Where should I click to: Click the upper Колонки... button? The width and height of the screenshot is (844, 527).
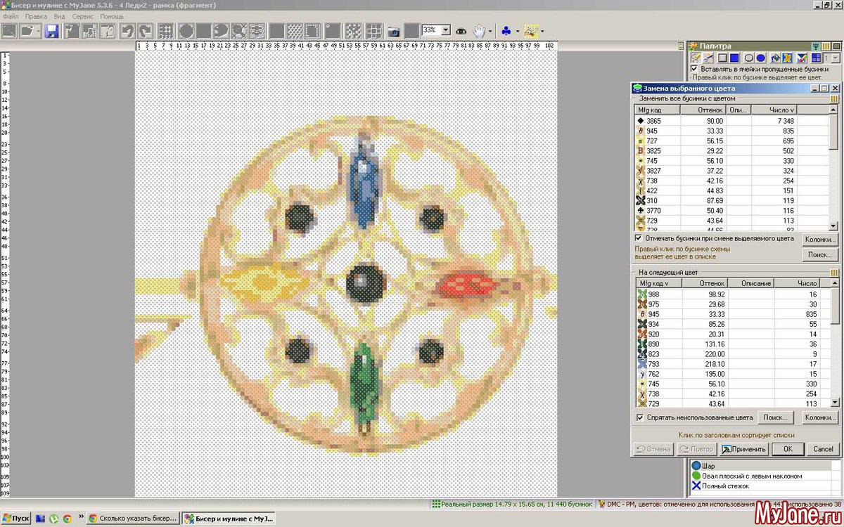point(819,240)
